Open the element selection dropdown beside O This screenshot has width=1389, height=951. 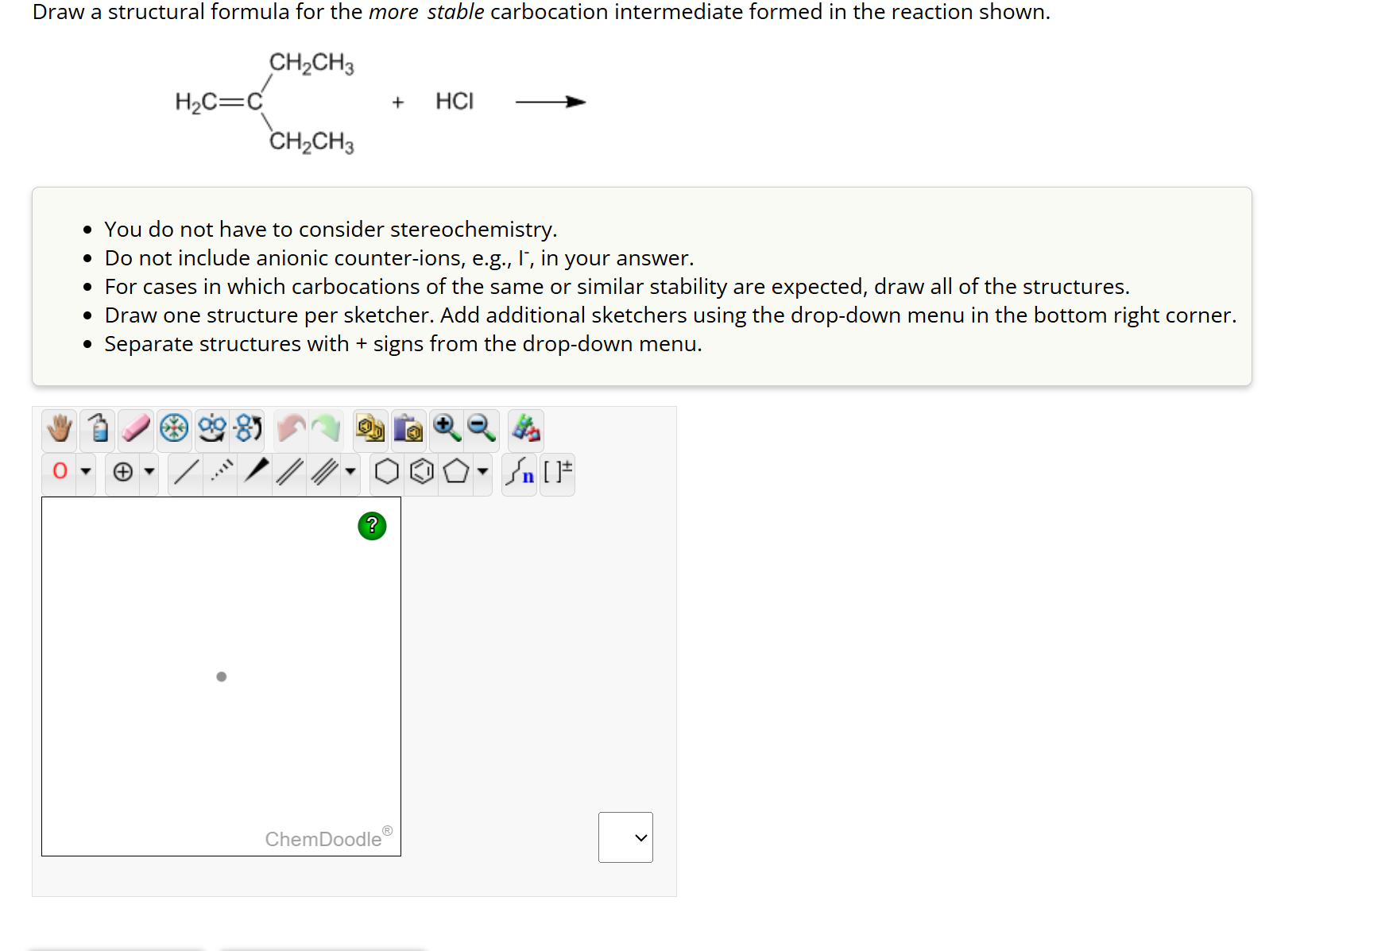tap(85, 472)
